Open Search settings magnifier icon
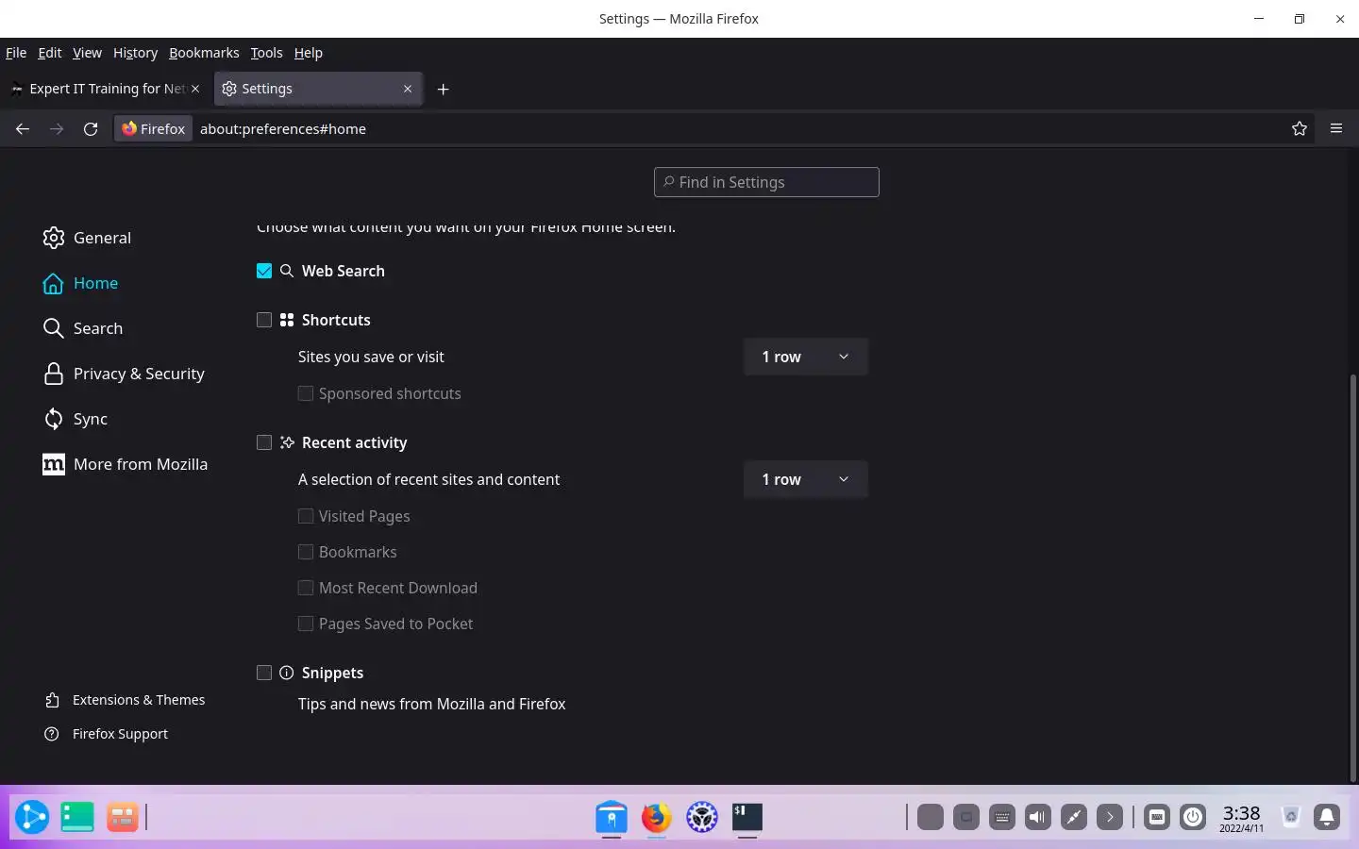The height and width of the screenshot is (849, 1359). (54, 328)
